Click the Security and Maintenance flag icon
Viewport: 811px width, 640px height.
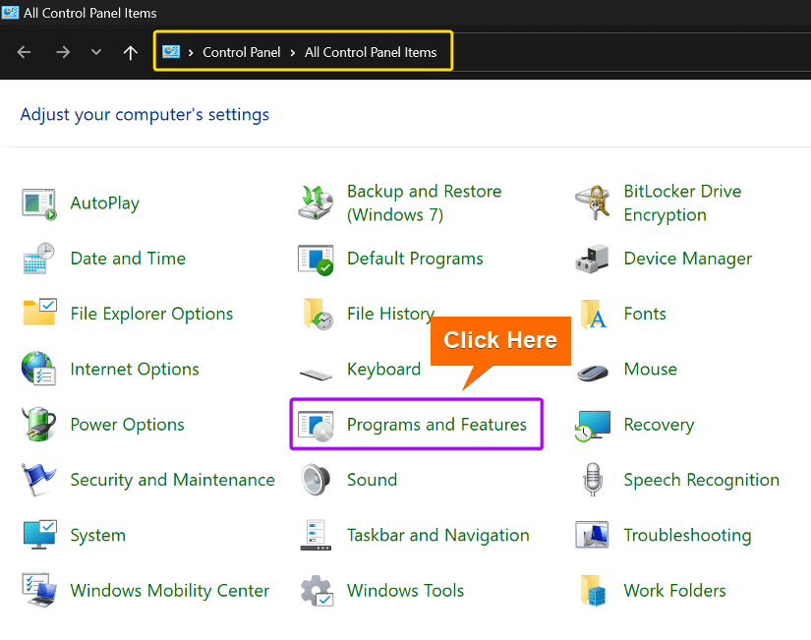38,480
